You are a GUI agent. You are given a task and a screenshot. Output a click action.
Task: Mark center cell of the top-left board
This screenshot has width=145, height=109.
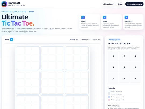[28, 58]
